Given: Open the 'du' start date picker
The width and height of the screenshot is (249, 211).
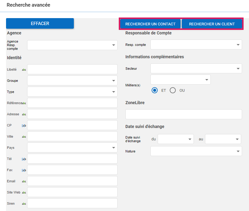Looking at the screenshot, I should (x=175, y=139).
